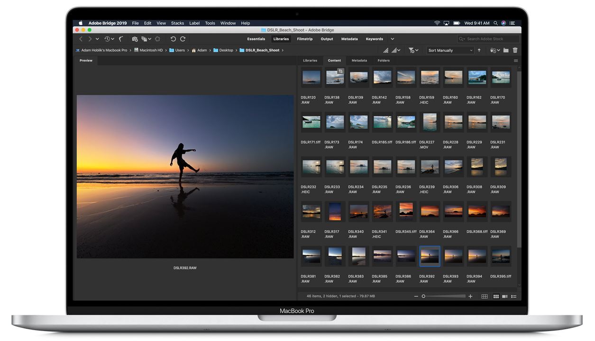This screenshot has height=341, width=595.
Task: Click the Siri icon in menu bar
Action: [503, 23]
